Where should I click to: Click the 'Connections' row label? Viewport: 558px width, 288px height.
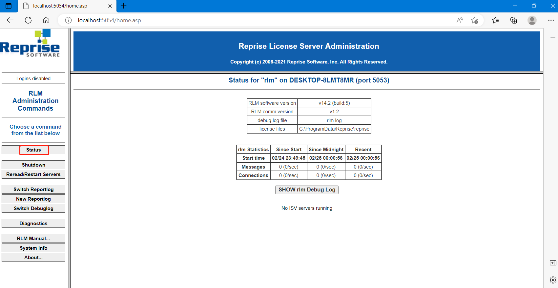point(253,175)
